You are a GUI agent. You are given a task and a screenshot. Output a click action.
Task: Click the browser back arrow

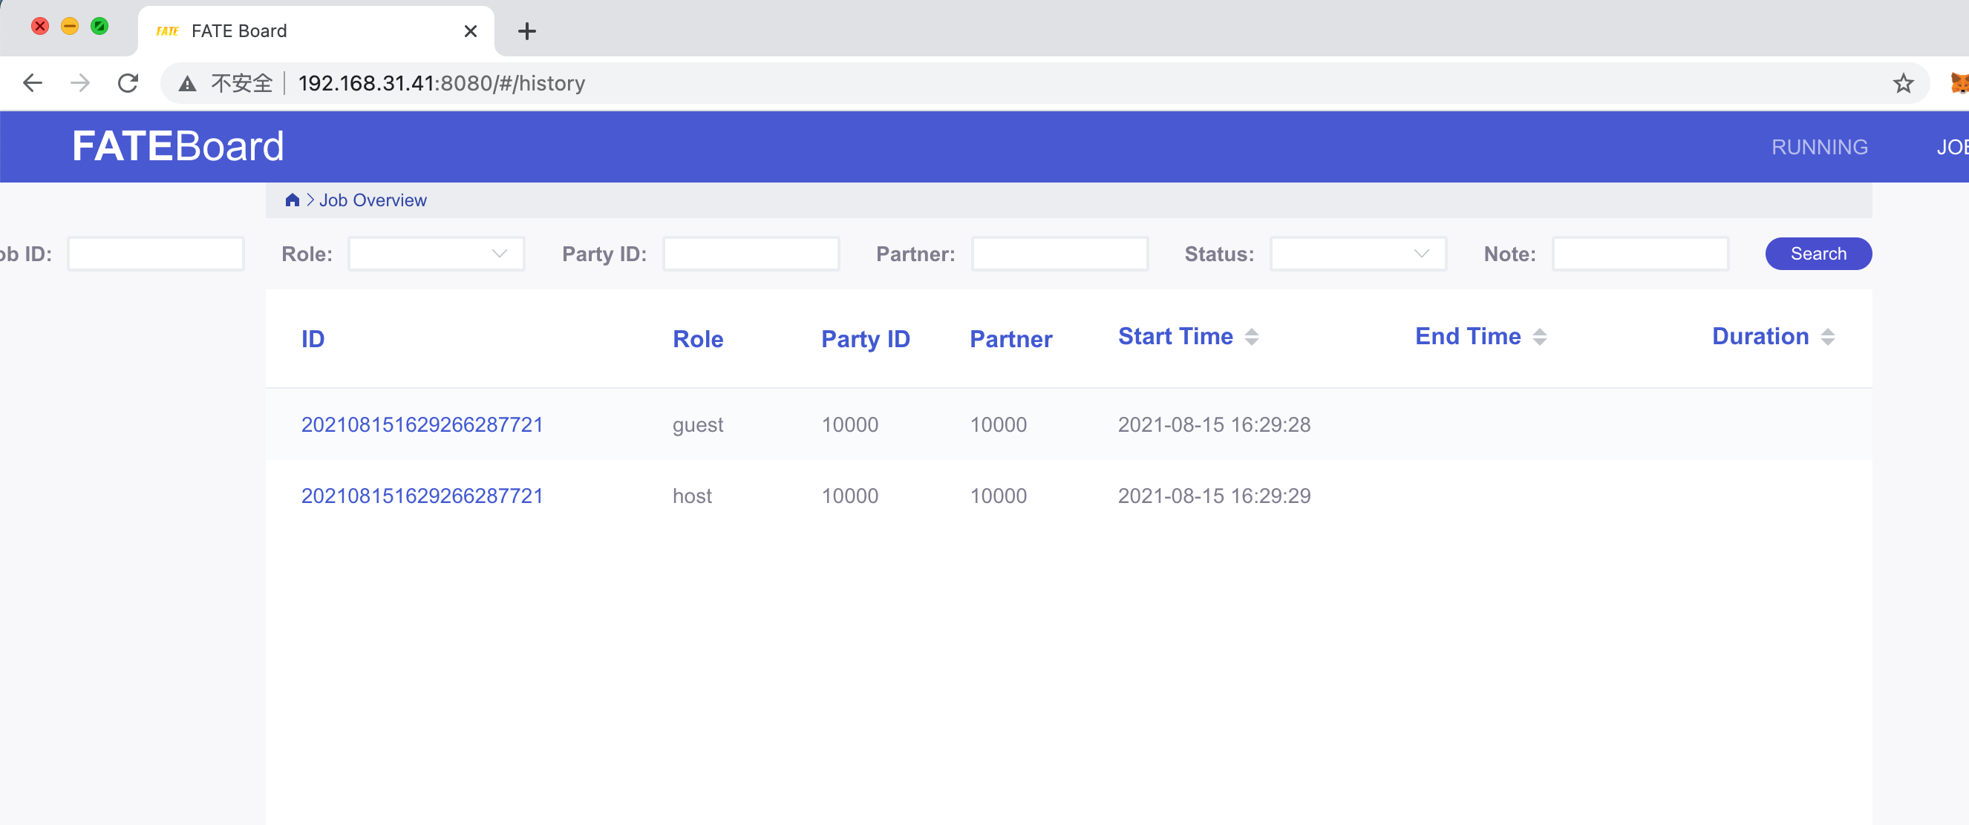coord(33,83)
